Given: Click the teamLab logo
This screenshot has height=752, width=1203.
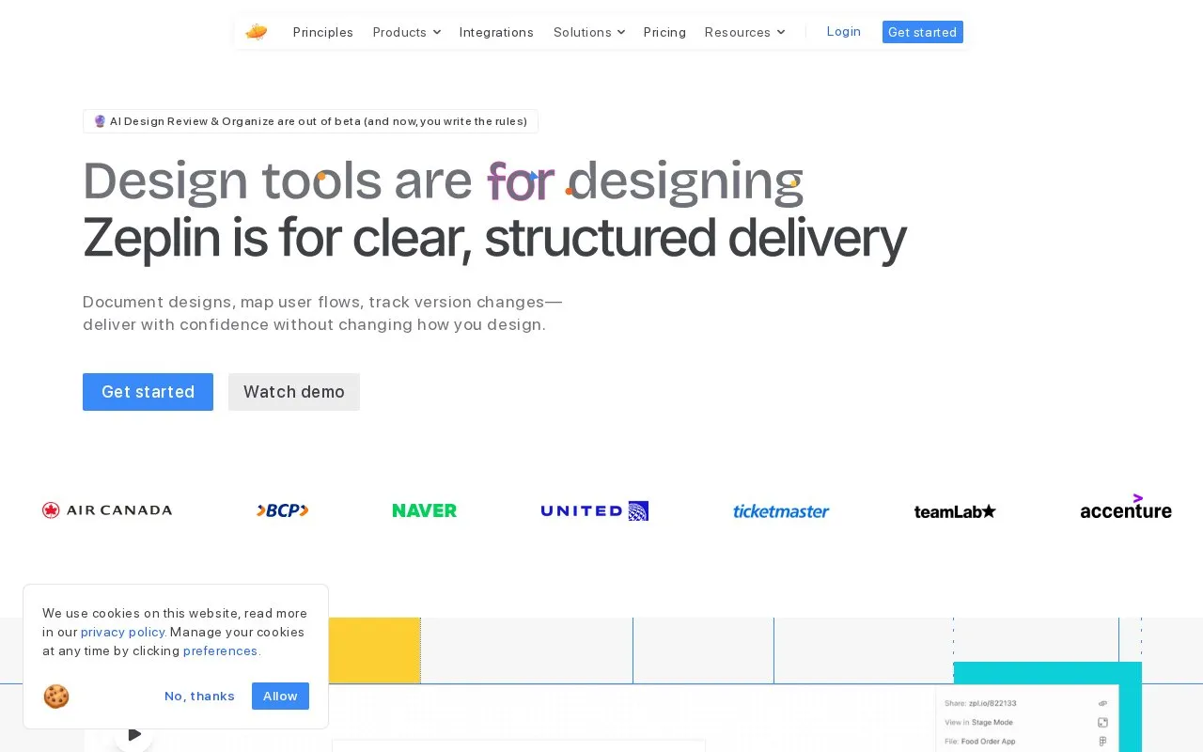Looking at the screenshot, I should click(955, 511).
